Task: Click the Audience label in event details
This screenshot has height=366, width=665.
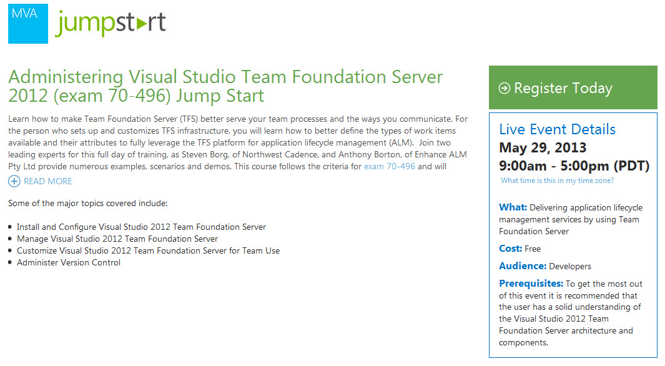Action: pos(523,266)
